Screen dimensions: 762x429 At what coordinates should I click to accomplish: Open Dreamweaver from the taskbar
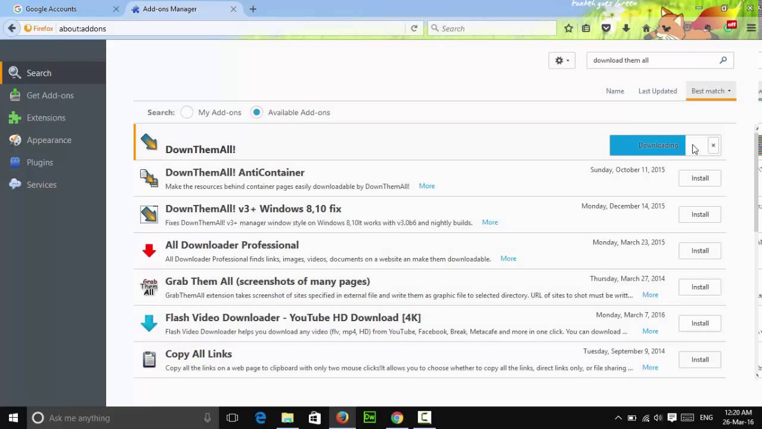pos(370,418)
